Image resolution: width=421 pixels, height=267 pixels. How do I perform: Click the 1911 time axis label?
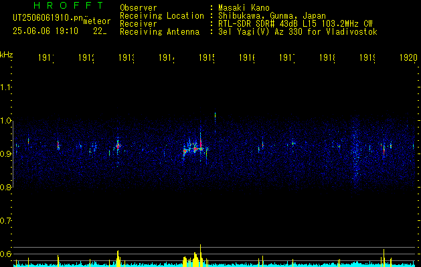click(46, 57)
